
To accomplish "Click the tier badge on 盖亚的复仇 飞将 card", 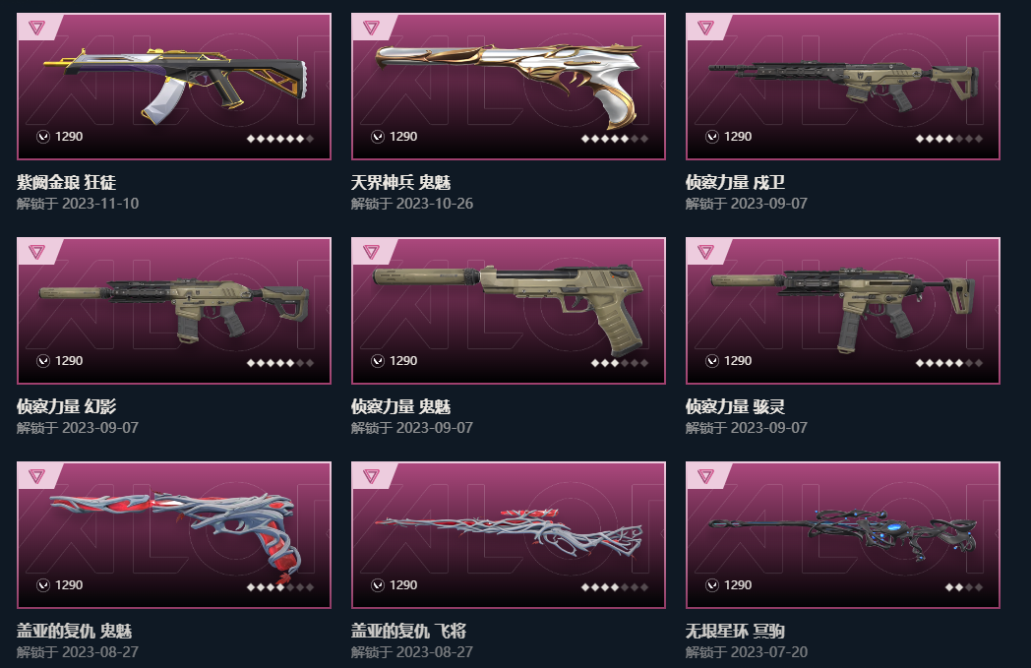I will [372, 476].
